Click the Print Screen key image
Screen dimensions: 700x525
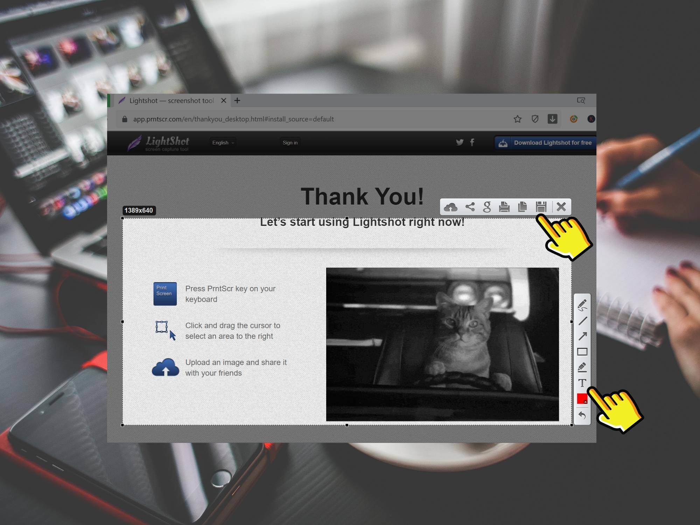pos(165,294)
